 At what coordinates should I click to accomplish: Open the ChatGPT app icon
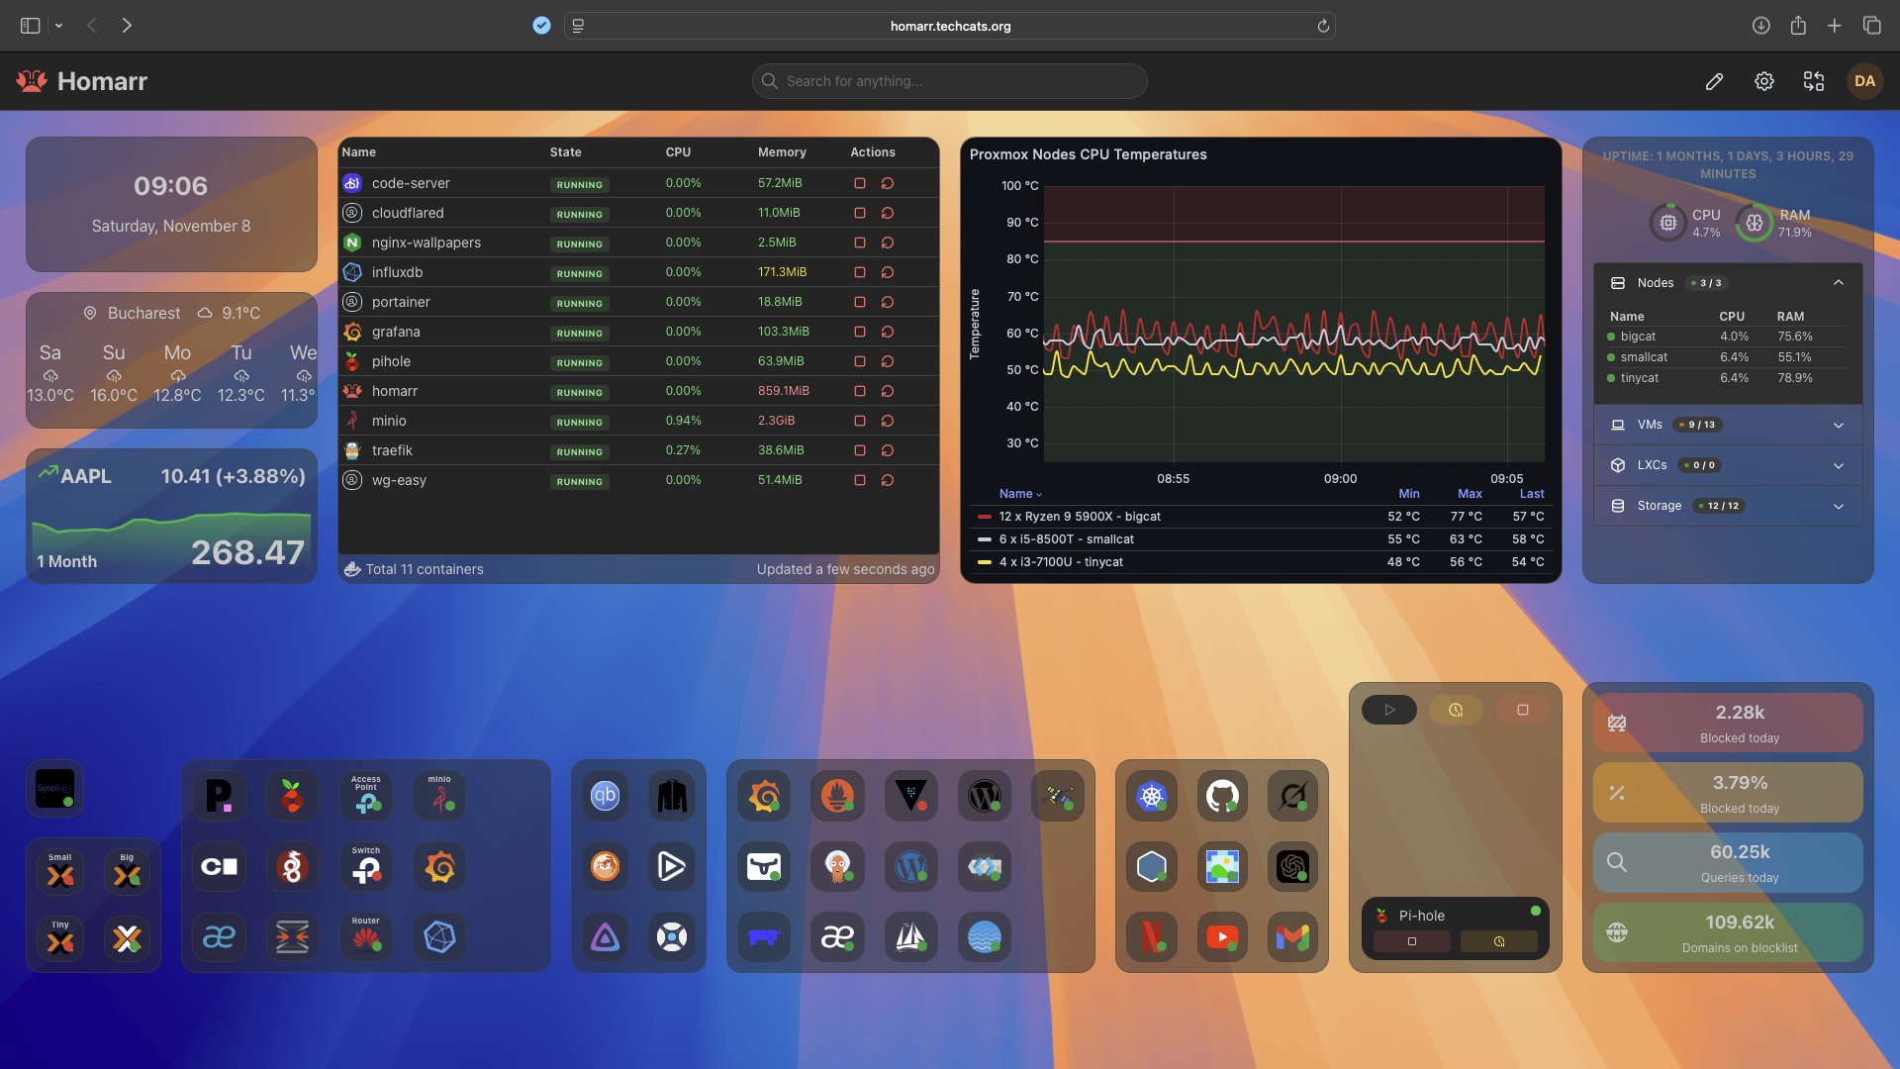1292,866
